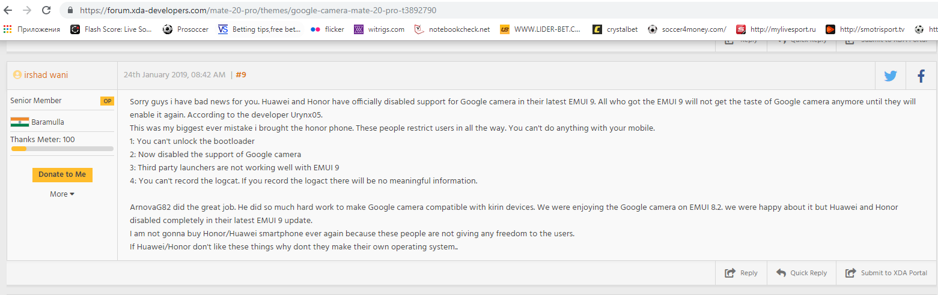Click Quick Reply below the post

click(802, 273)
